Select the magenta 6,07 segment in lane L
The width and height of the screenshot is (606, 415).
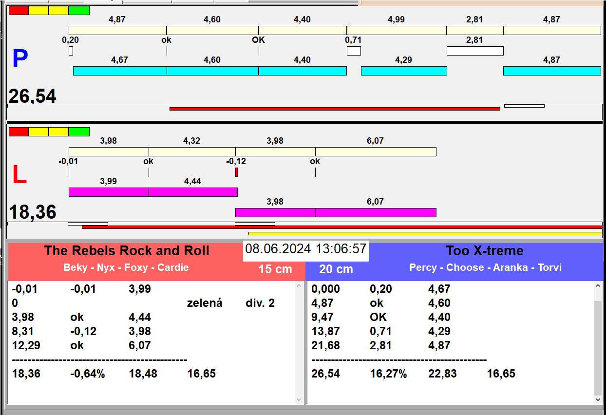(376, 212)
